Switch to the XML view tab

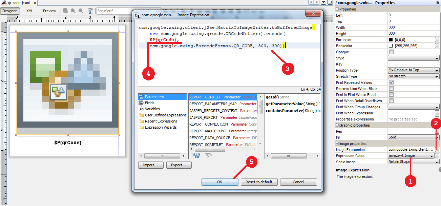point(29,11)
